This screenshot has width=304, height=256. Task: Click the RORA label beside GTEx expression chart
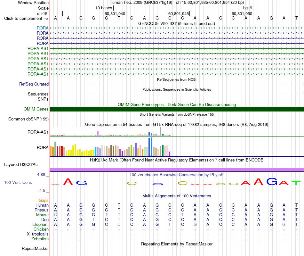(43, 147)
